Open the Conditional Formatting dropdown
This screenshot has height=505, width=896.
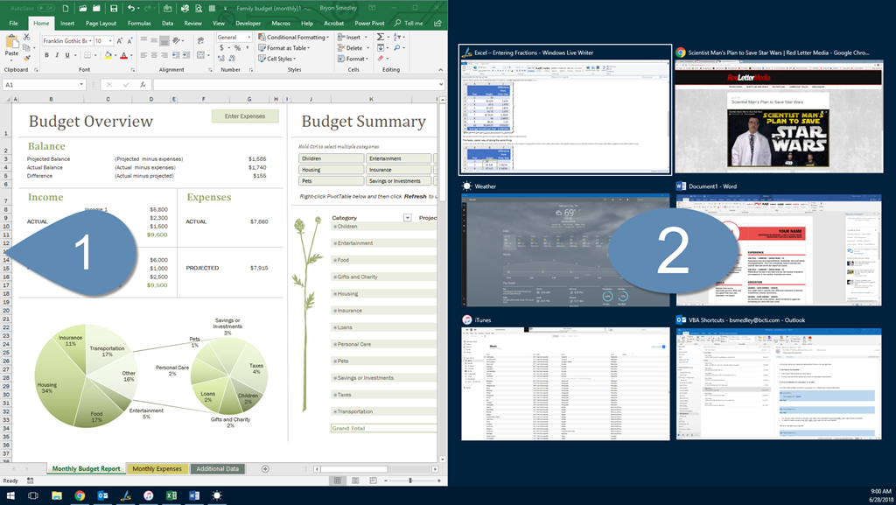(x=295, y=38)
